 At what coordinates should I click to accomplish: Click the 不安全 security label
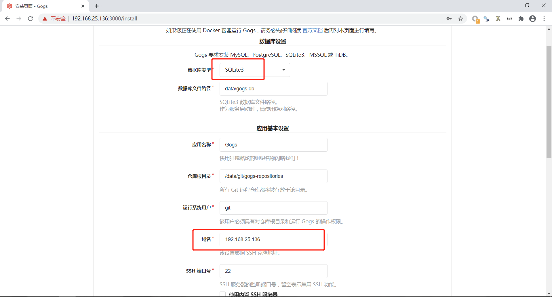(58, 19)
